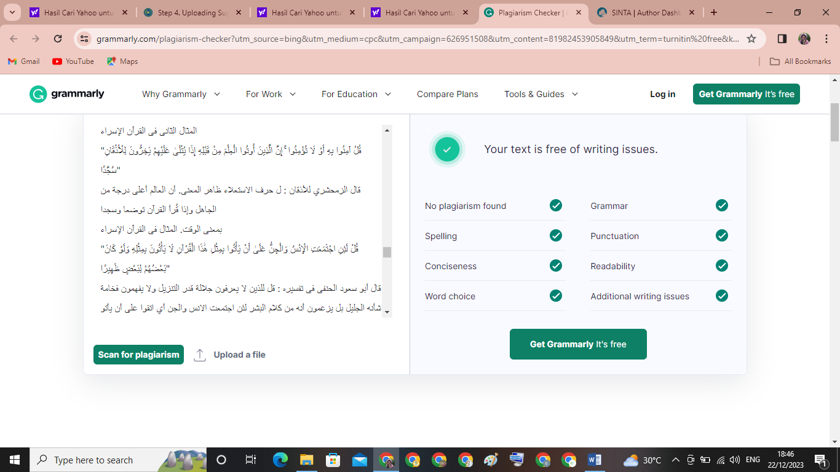Go back to the previous page
This screenshot has height=472, width=840.
[14, 39]
